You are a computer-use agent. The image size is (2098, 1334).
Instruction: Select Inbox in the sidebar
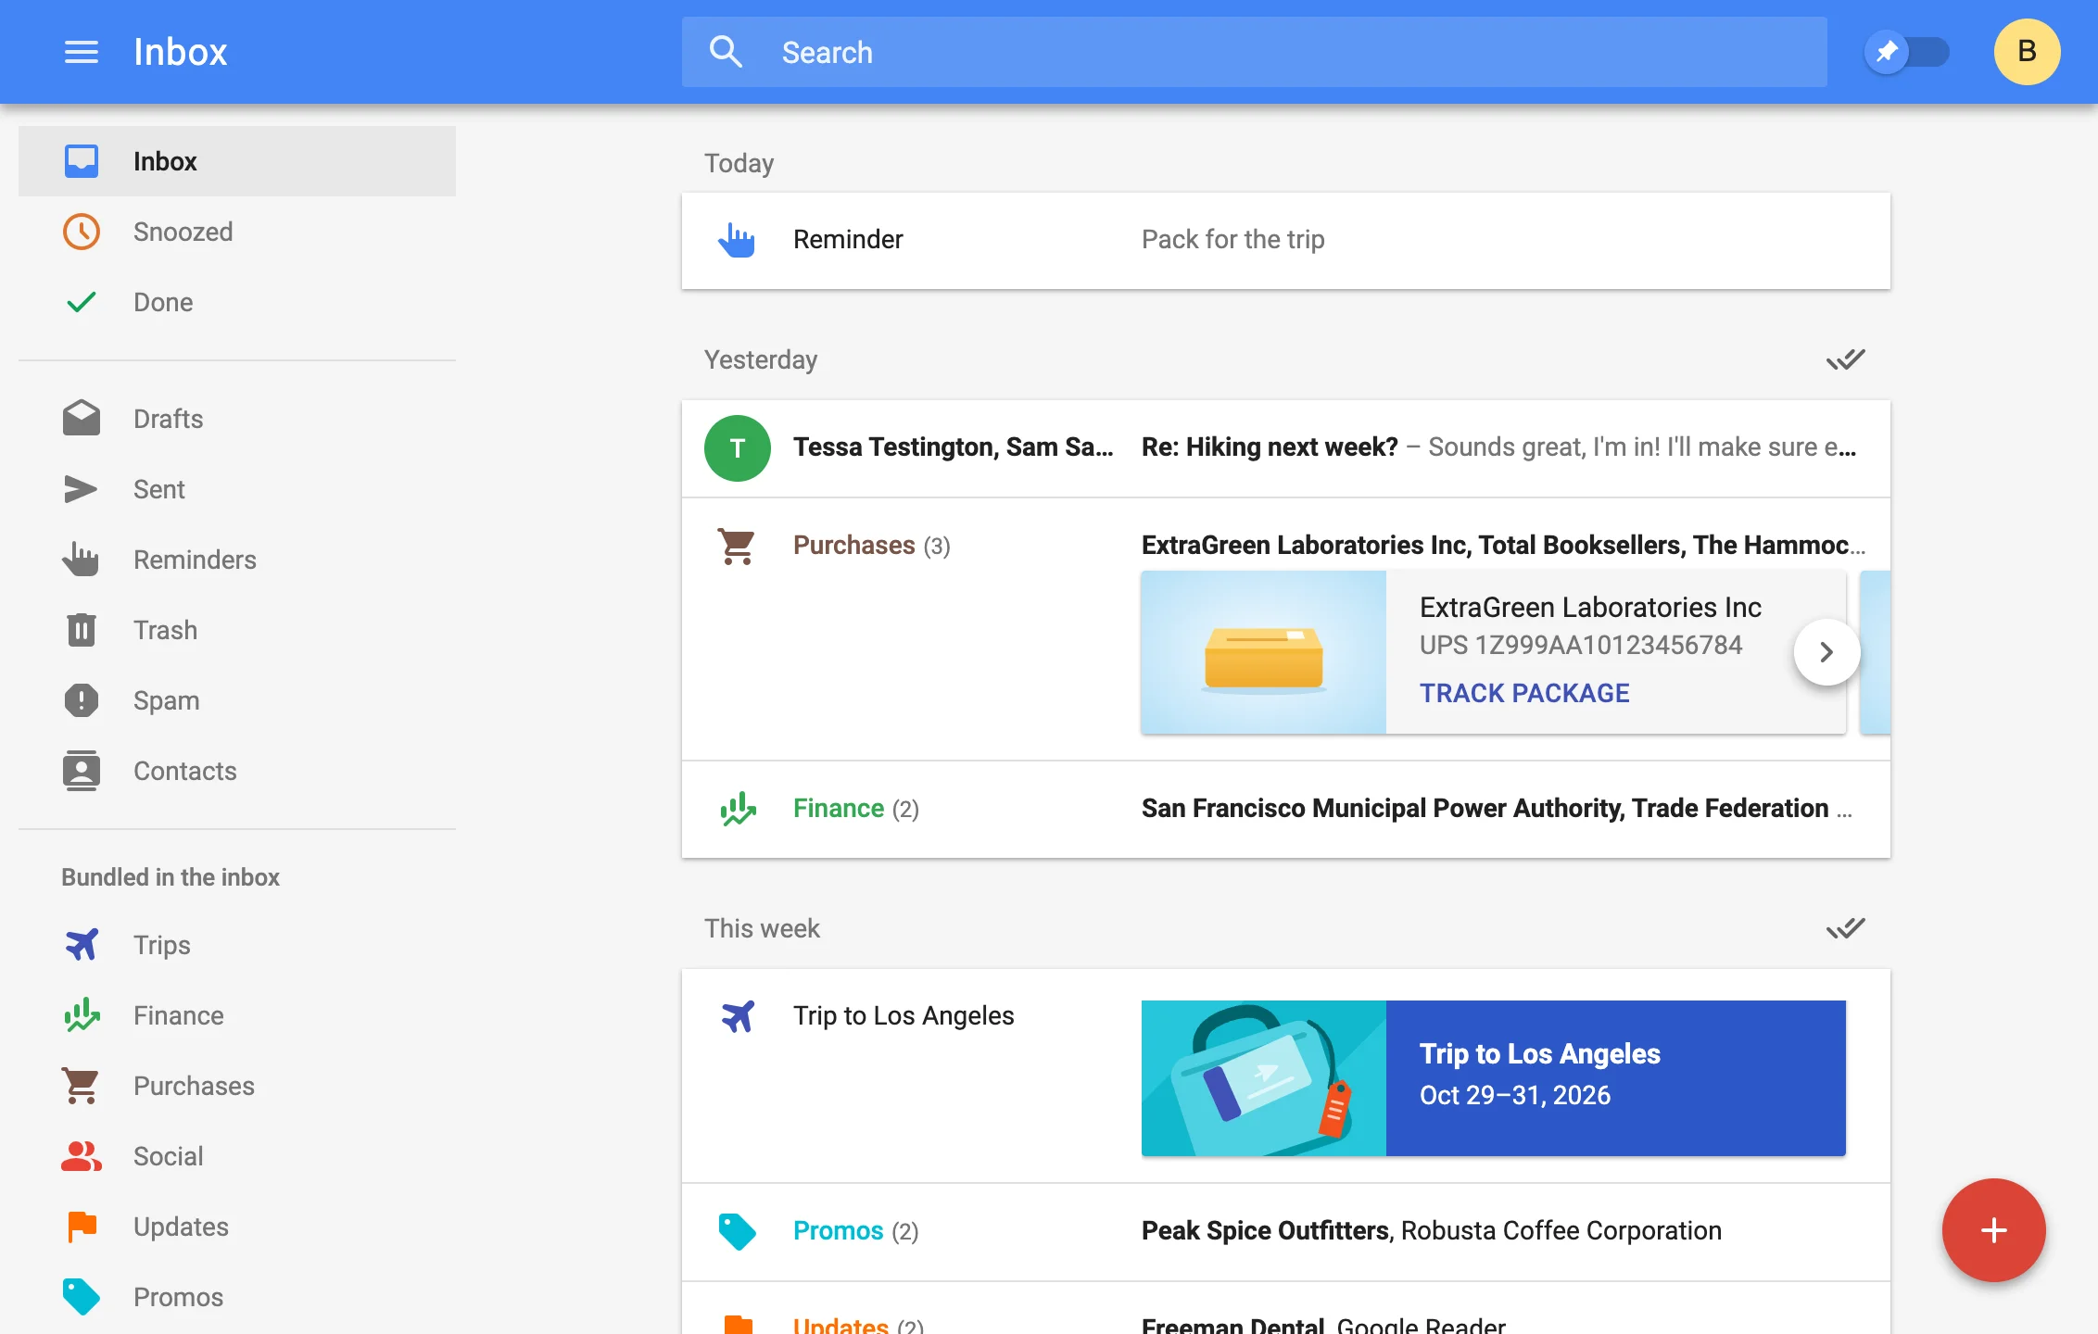point(237,161)
